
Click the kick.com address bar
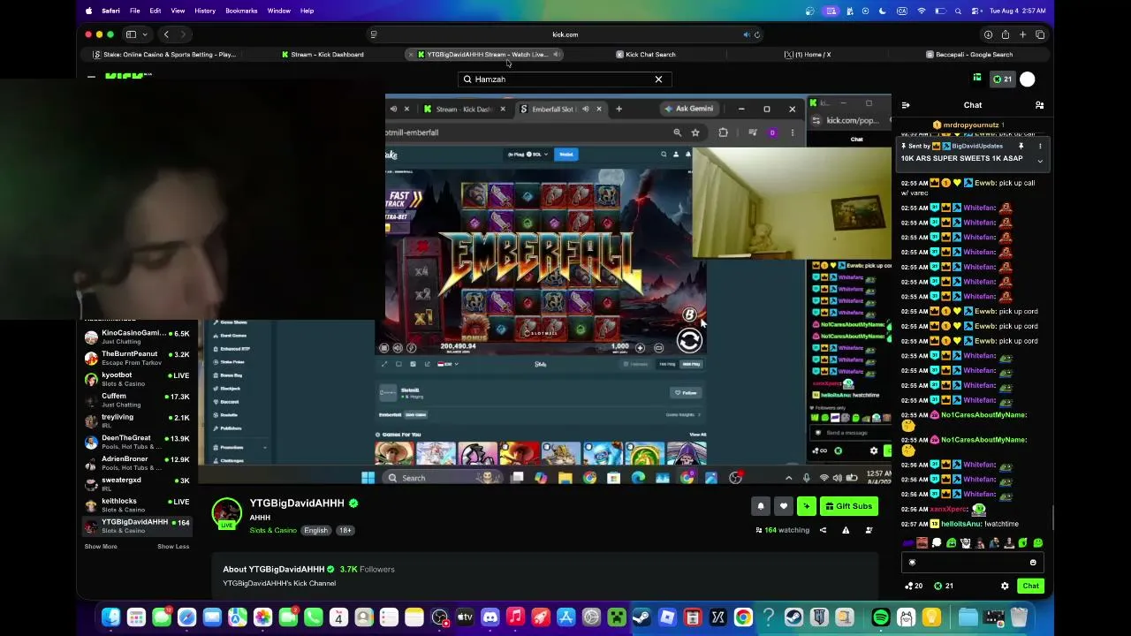(x=565, y=34)
